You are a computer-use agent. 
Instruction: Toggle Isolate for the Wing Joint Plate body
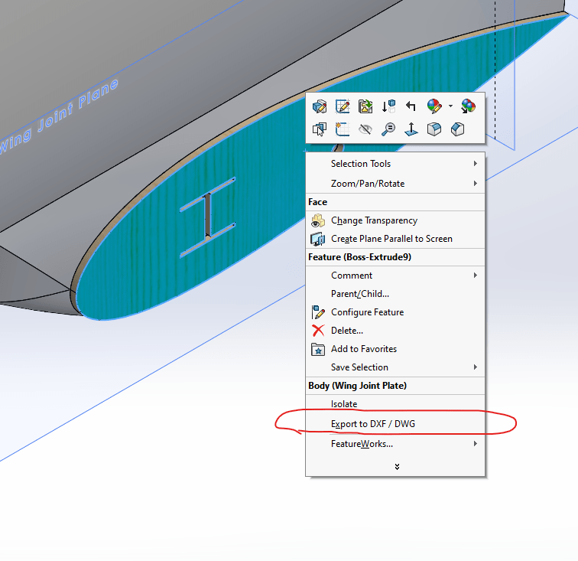click(x=344, y=404)
